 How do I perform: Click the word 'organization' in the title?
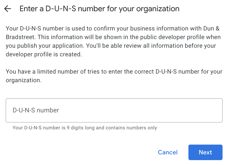(x=158, y=9)
